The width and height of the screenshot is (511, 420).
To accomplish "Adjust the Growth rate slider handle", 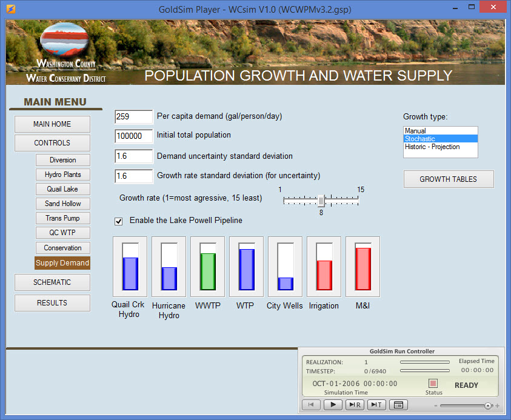I will click(321, 201).
